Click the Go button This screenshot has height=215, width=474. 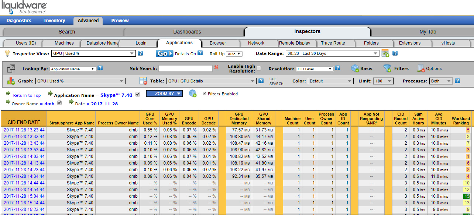[x=165, y=53]
